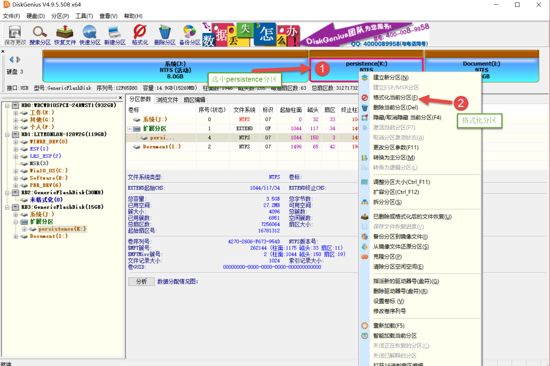The image size is (550, 366).
Task: Click the Format (格式化) toolbar icon
Action: [x=140, y=35]
